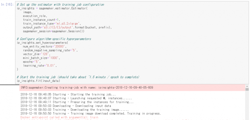Click the output_path s3 format line
The image size is (251, 120).
coord(67,27)
